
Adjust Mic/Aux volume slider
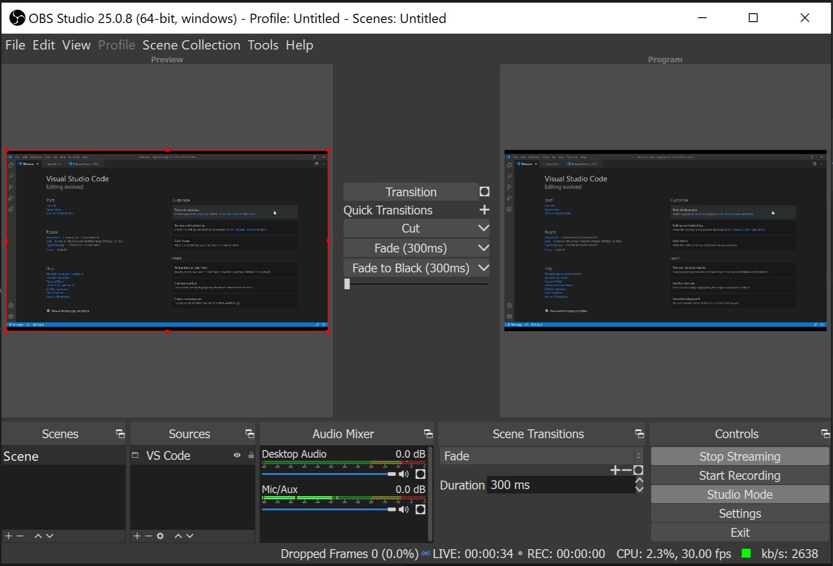(x=329, y=509)
